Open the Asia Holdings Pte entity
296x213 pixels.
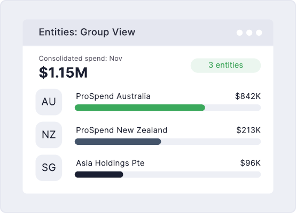point(110,163)
